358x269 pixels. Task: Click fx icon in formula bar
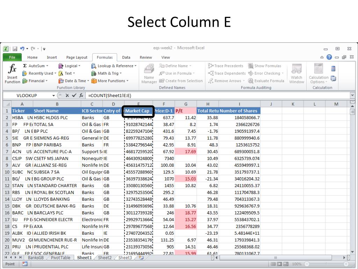(81, 95)
